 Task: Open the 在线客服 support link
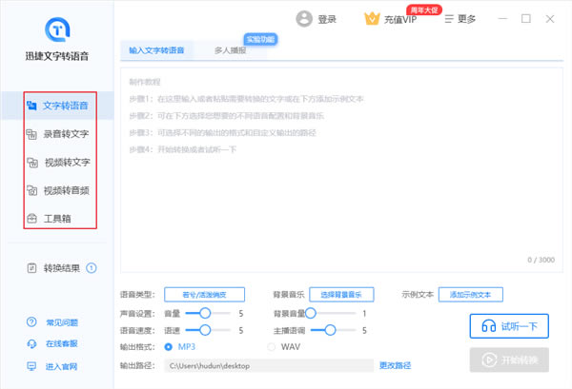[x=62, y=343]
